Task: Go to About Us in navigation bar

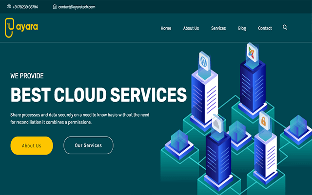Action: pyautogui.click(x=191, y=28)
